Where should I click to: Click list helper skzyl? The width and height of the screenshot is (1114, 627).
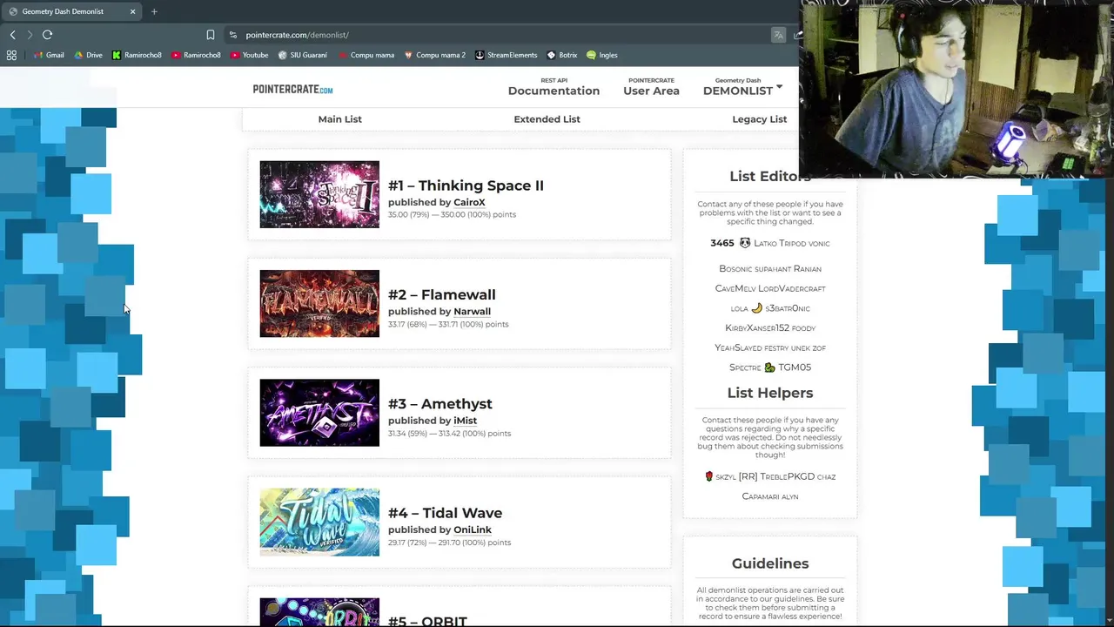(726, 477)
